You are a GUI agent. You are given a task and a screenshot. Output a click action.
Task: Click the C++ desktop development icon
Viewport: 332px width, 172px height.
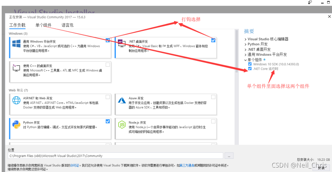pyautogui.click(x=16, y=68)
